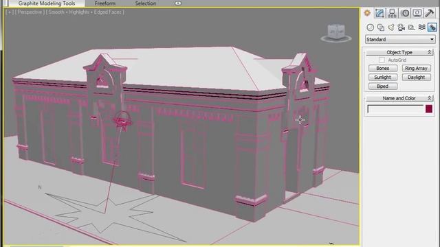Screen dimensions: 440x247
Task: Open the Create command panel tab
Action: [x=367, y=13]
